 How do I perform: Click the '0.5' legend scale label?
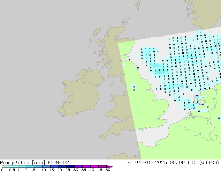pyautogui.click(x=12, y=170)
